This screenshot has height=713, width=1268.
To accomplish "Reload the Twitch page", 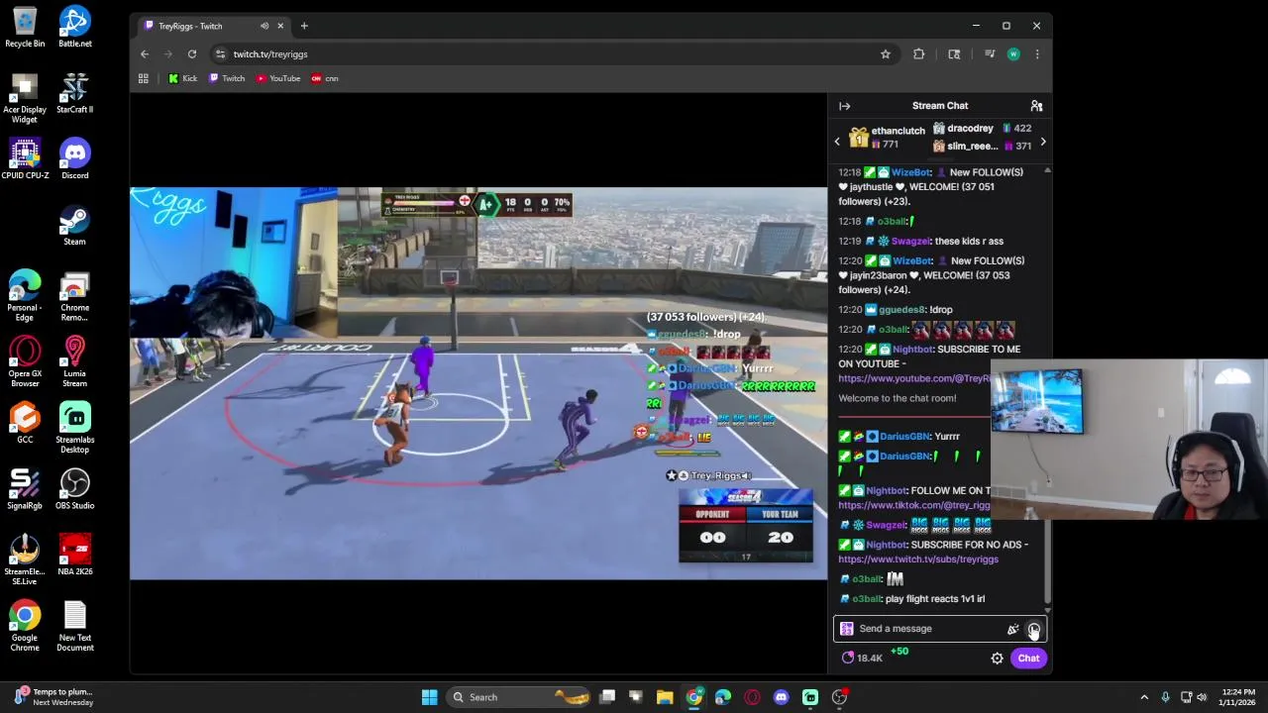I will [x=192, y=54].
